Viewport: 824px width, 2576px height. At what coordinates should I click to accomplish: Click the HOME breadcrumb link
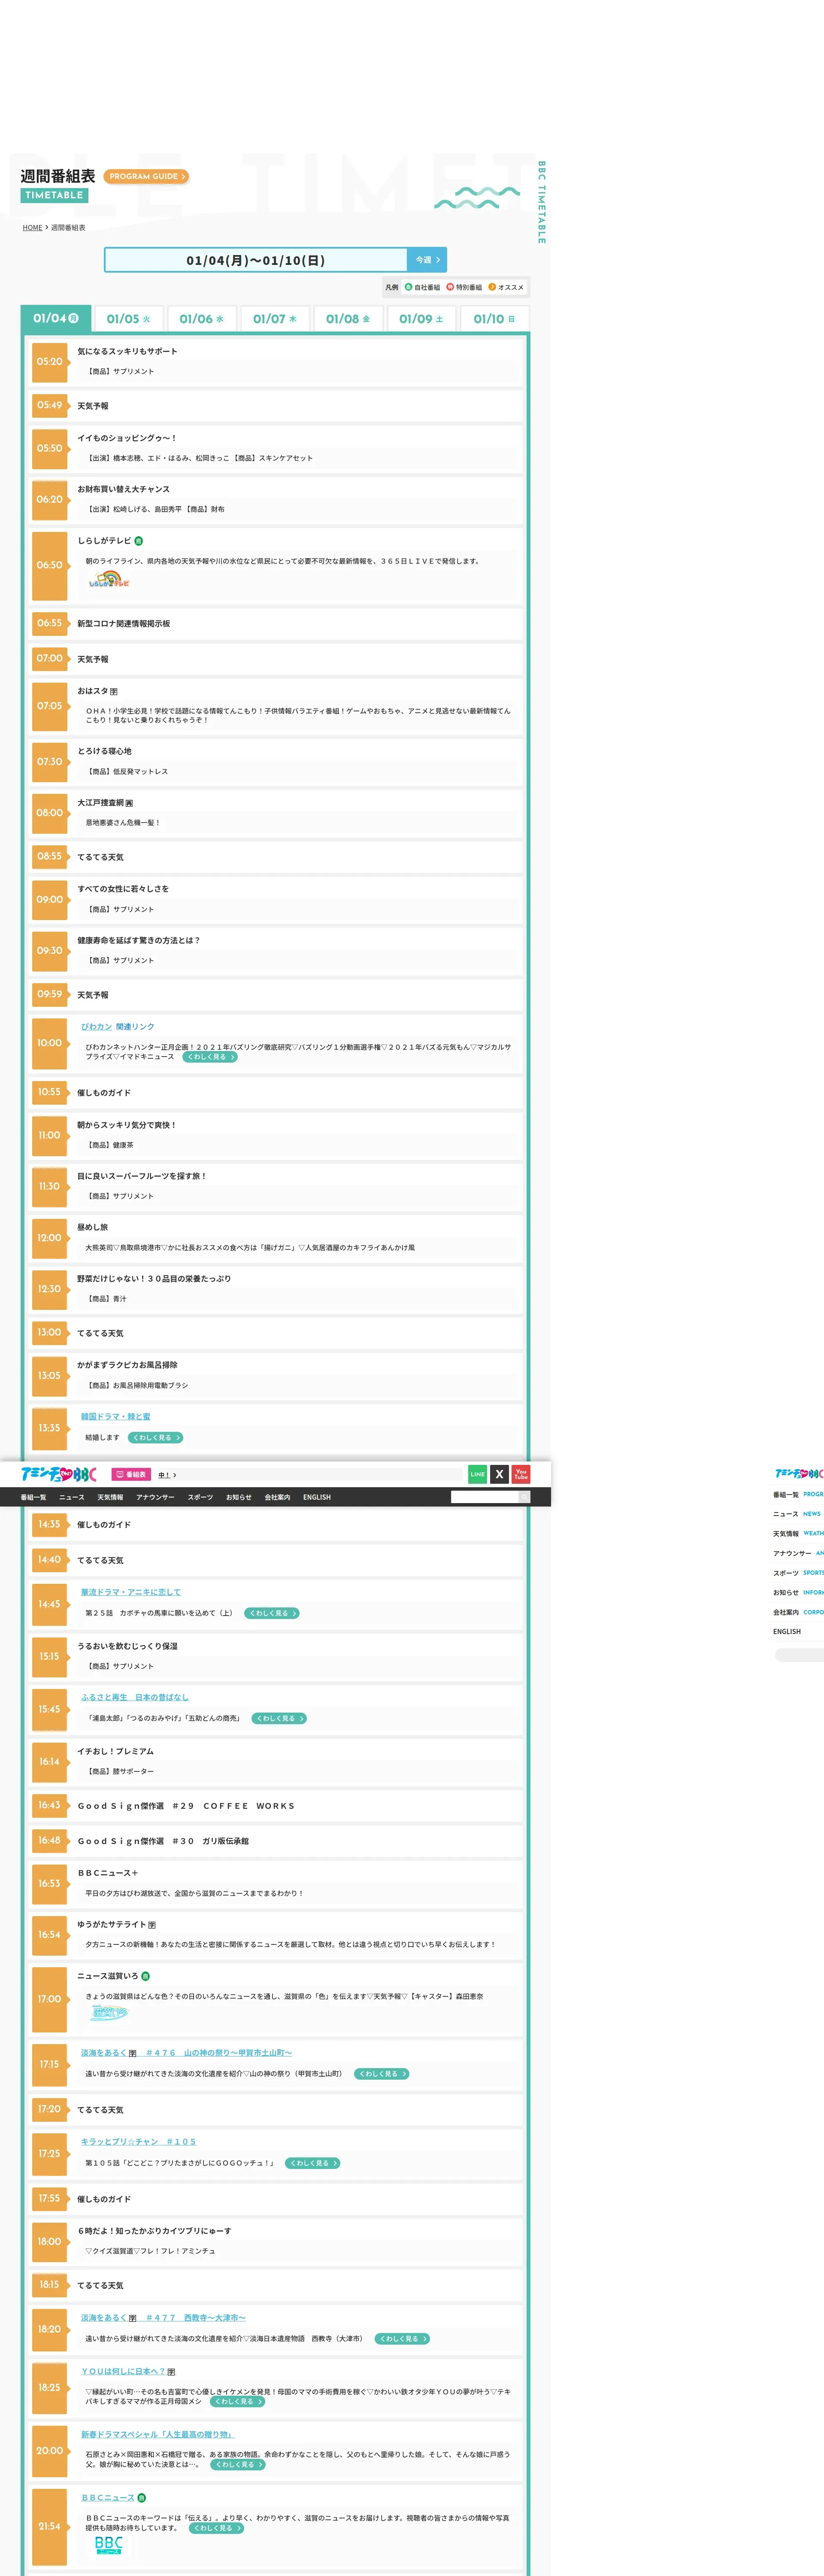click(32, 228)
